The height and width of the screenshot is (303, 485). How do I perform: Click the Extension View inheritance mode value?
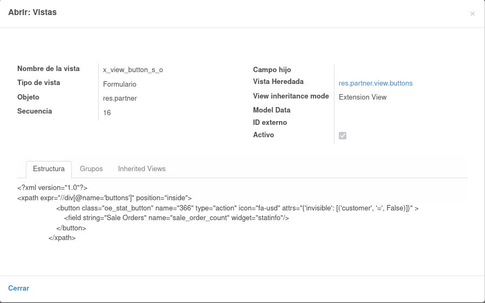363,97
